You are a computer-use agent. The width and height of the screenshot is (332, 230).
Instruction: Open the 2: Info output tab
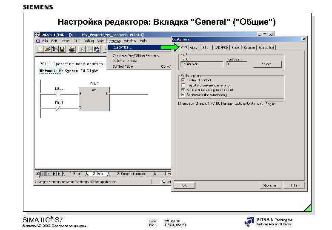pyautogui.click(x=98, y=174)
